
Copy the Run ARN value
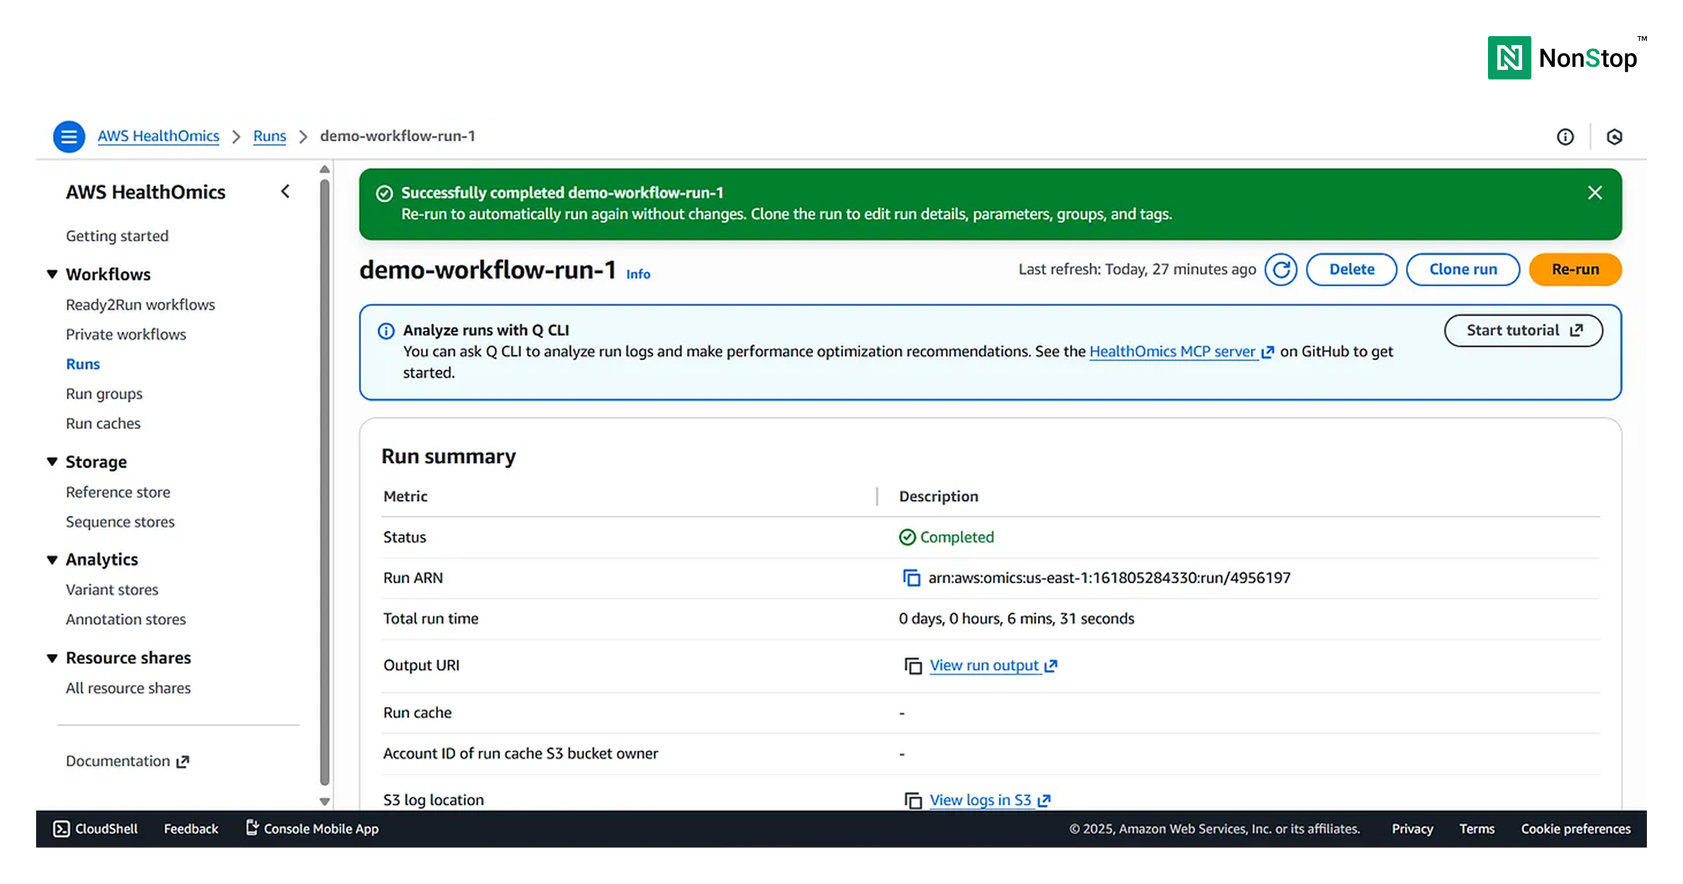pos(911,578)
